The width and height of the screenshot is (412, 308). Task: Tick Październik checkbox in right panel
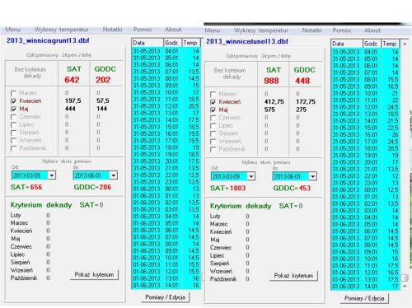coord(213,149)
